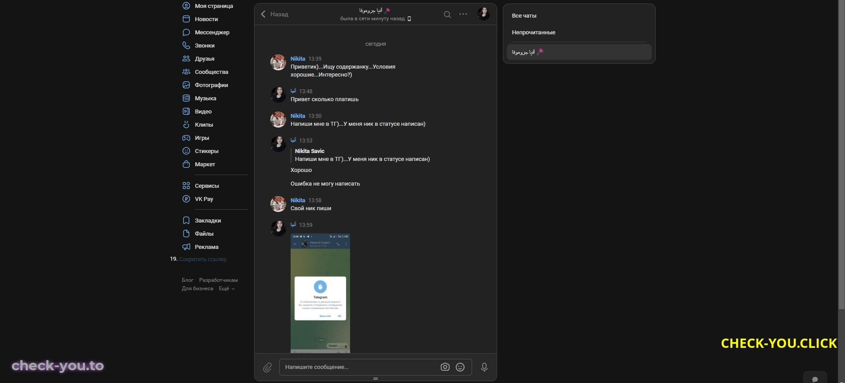The image size is (845, 383).
Task: Open Nikita's name at 13:39 message
Action: tap(298, 59)
